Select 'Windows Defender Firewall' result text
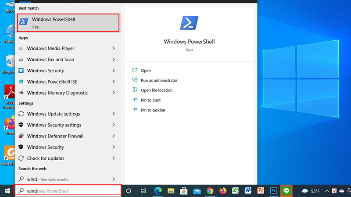351x197 pixels. point(55,136)
